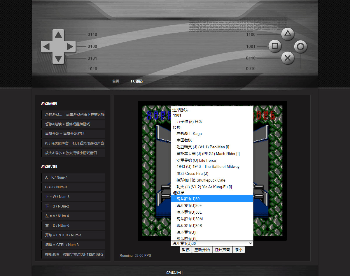The image size is (350, 276).
Task: Pick 摩托车大赛 Mach Rider option
Action: click(x=212, y=154)
